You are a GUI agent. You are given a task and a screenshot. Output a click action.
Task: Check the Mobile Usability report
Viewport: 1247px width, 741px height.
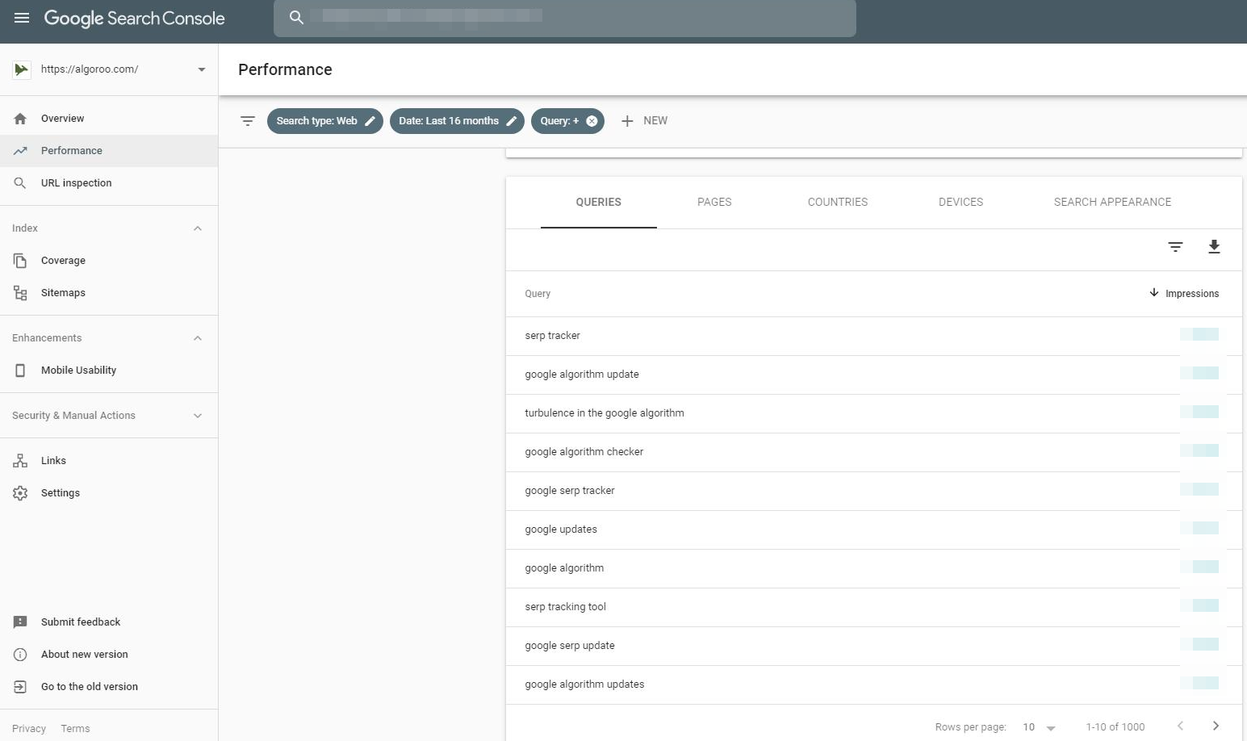(78, 370)
